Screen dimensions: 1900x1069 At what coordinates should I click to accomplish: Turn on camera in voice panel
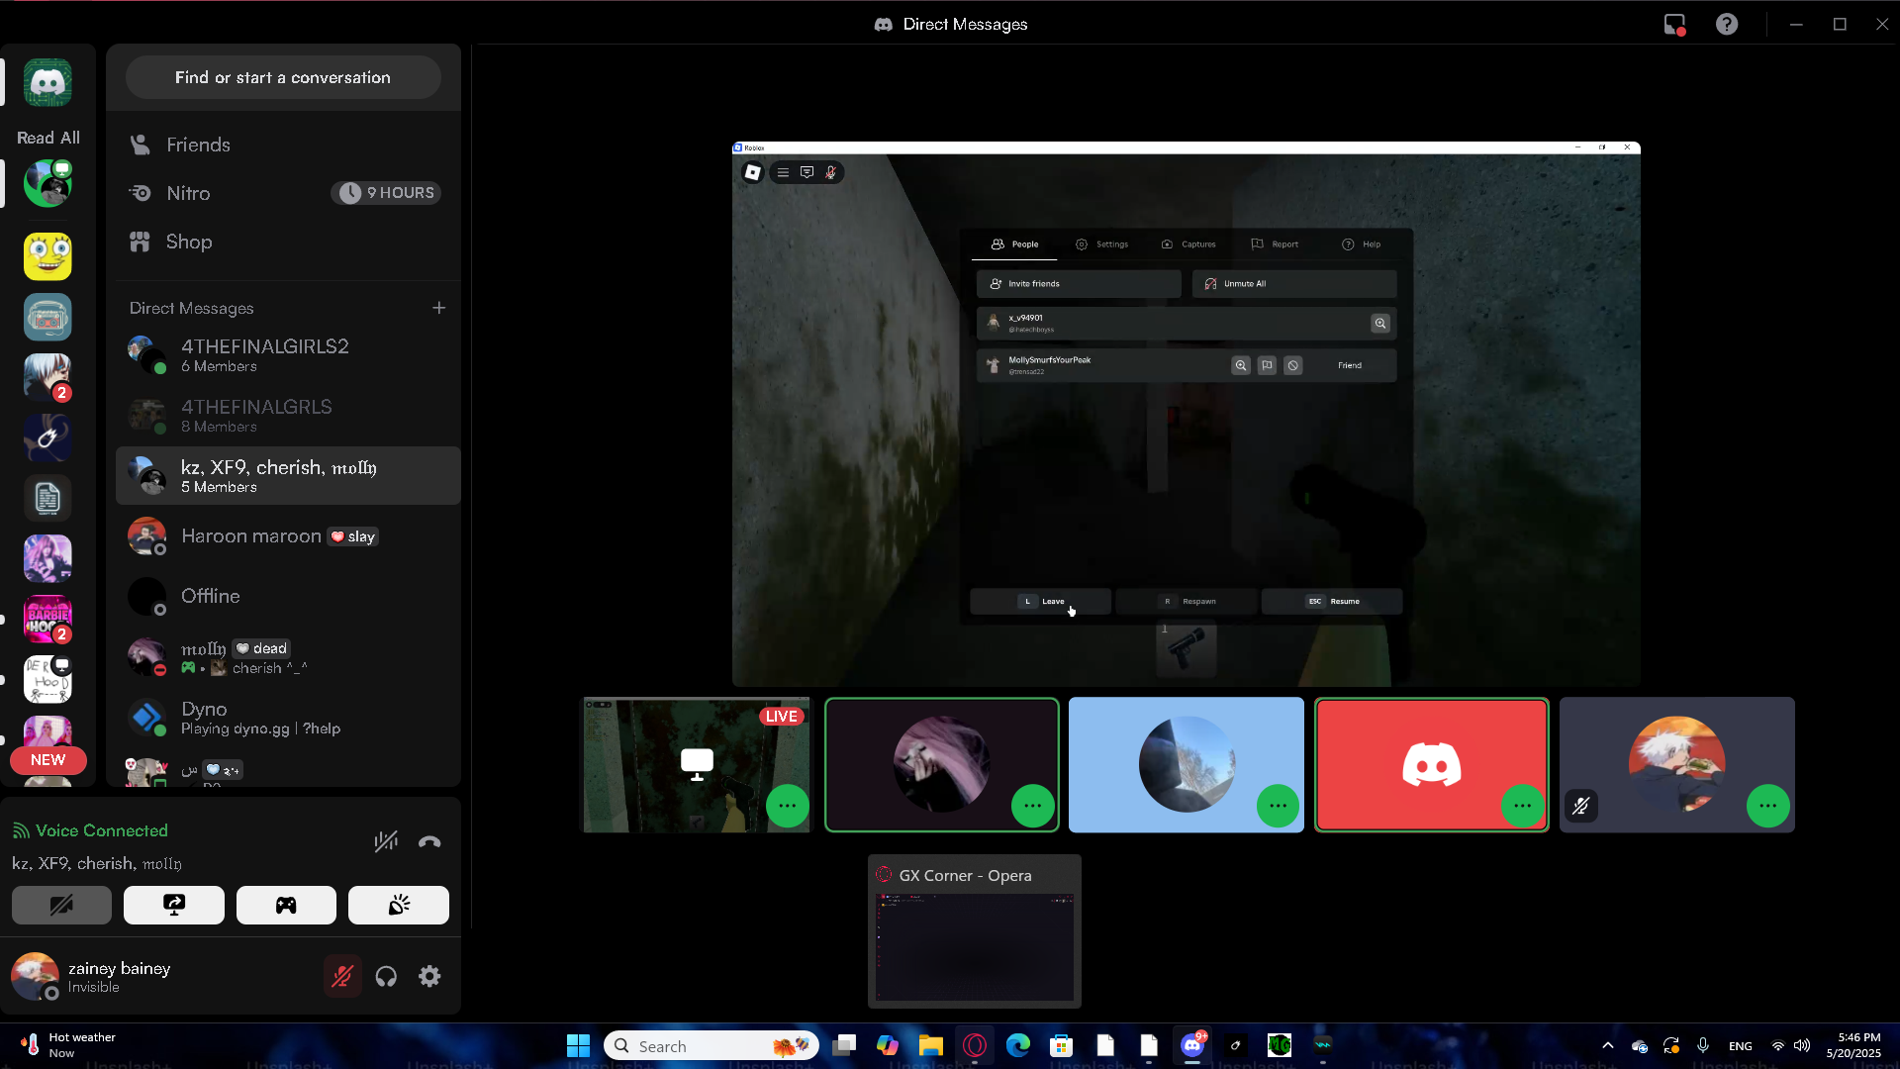(x=61, y=906)
